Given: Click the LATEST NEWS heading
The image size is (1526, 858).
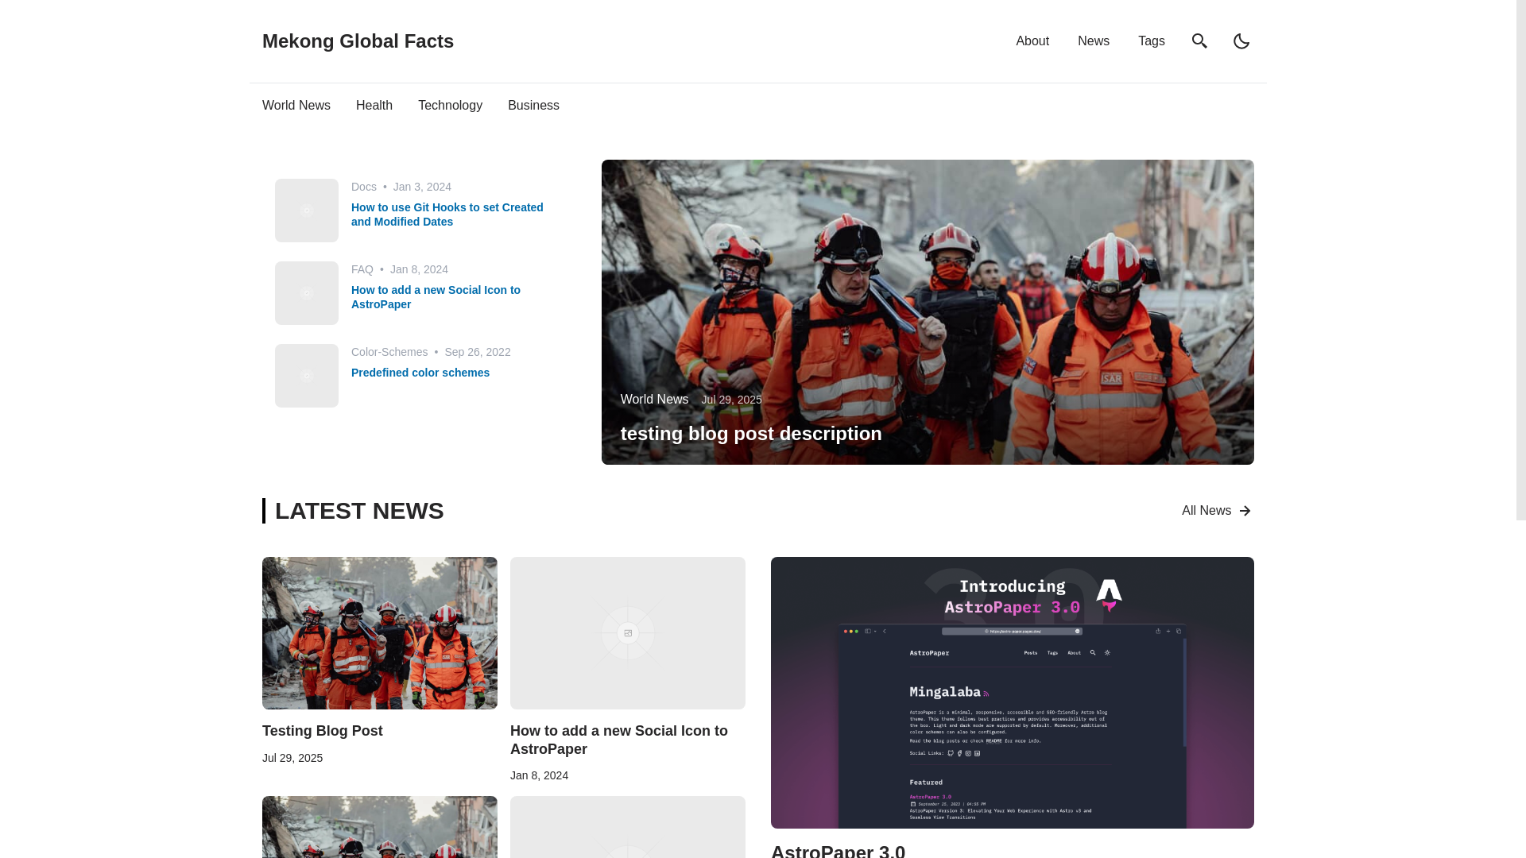Looking at the screenshot, I should point(359,511).
